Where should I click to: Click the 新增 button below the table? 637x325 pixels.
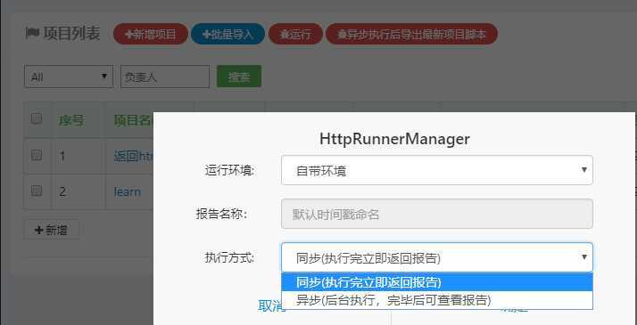click(52, 231)
